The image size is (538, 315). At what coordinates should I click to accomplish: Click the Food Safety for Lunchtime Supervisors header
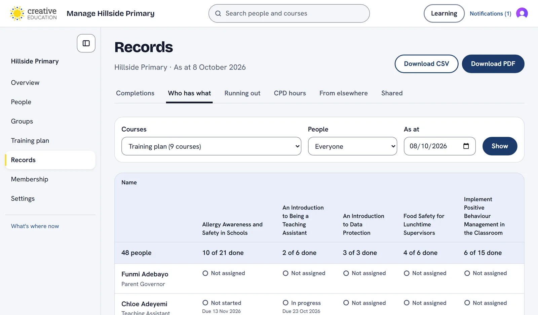click(424, 224)
